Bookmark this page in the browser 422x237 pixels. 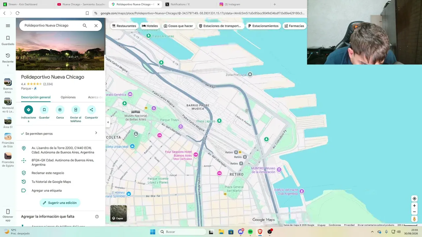87,13
